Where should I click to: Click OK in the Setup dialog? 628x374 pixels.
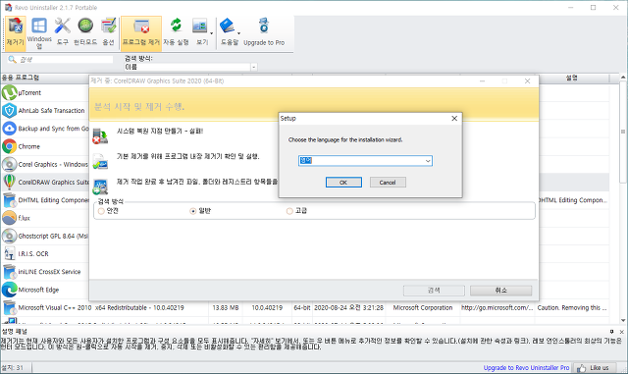click(343, 183)
